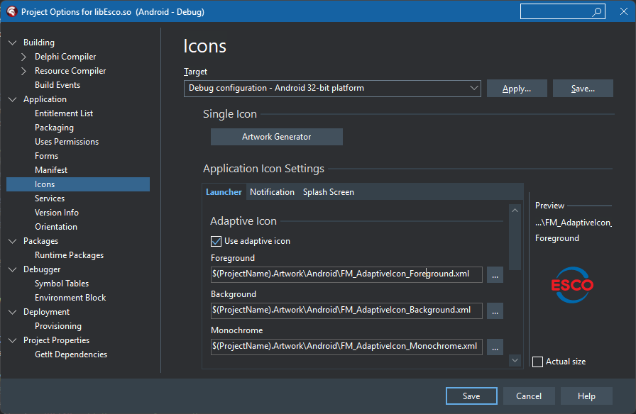Image resolution: width=636 pixels, height=414 pixels.
Task: Open the Provisioning page
Action: tap(58, 326)
